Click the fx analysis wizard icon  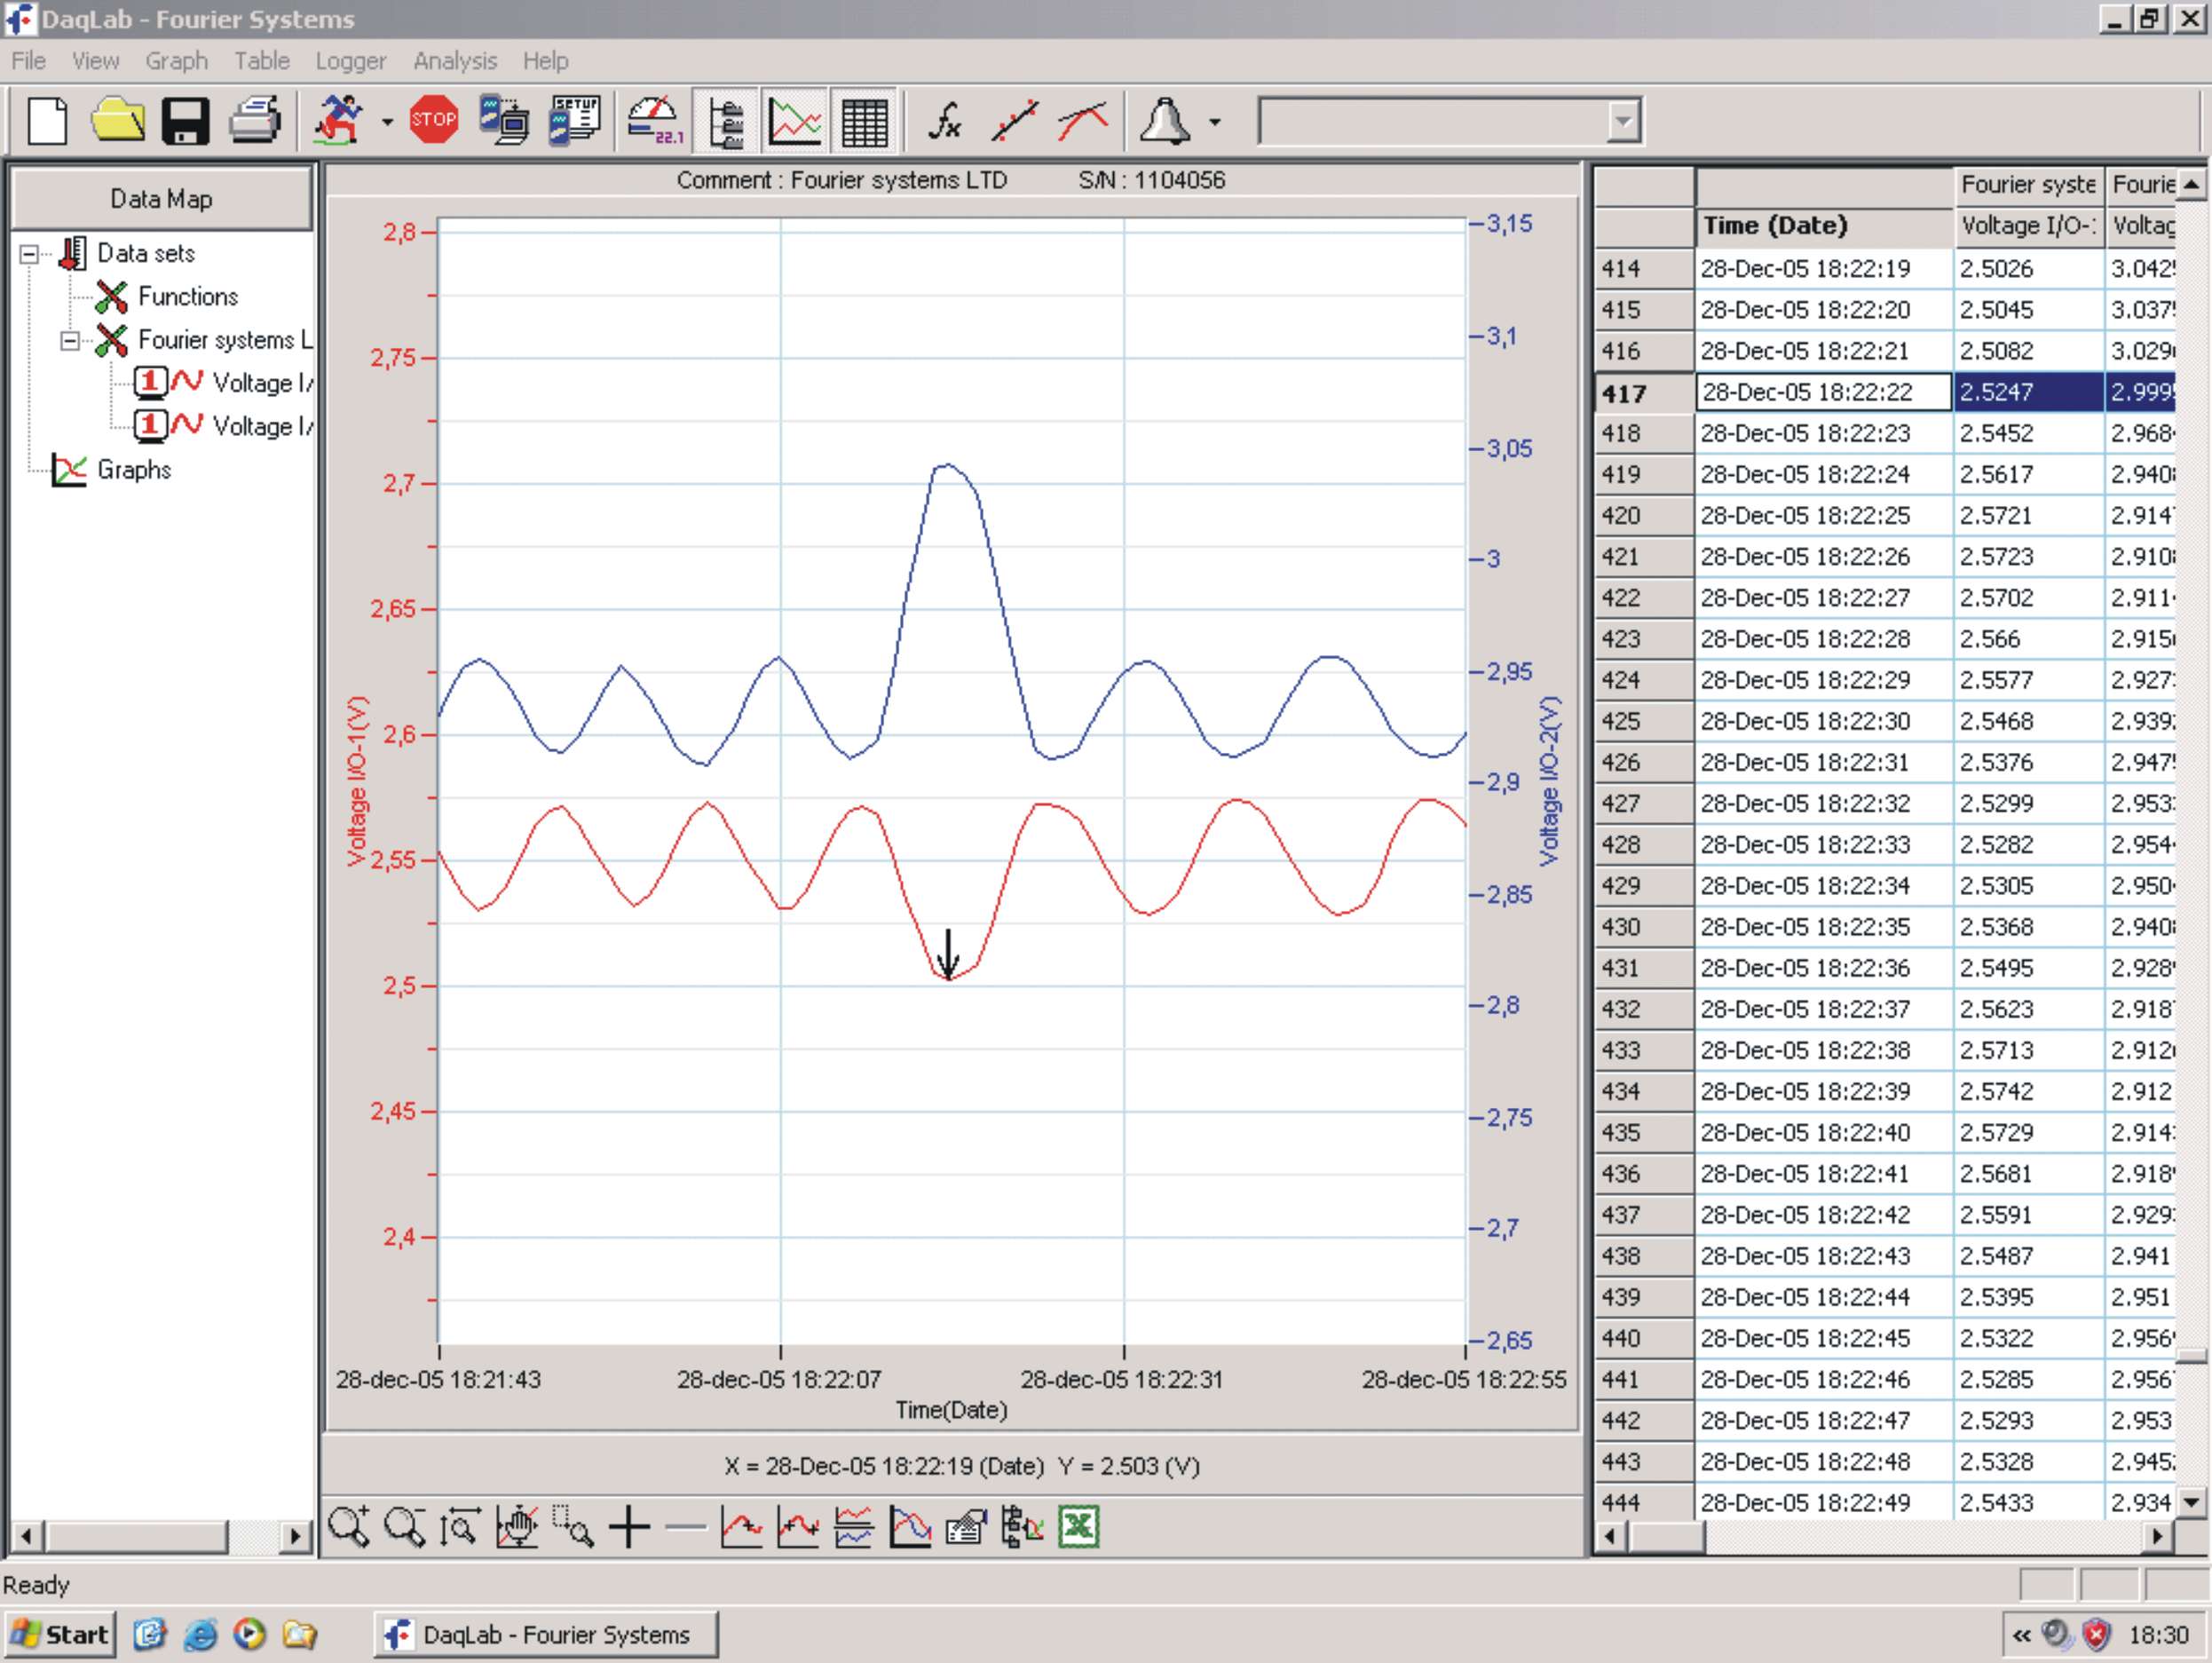pyautogui.click(x=944, y=120)
